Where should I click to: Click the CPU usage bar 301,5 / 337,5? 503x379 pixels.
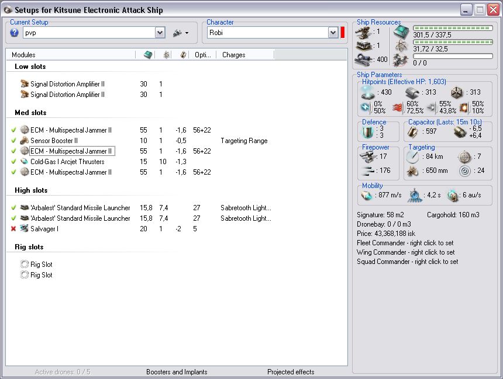453,28
